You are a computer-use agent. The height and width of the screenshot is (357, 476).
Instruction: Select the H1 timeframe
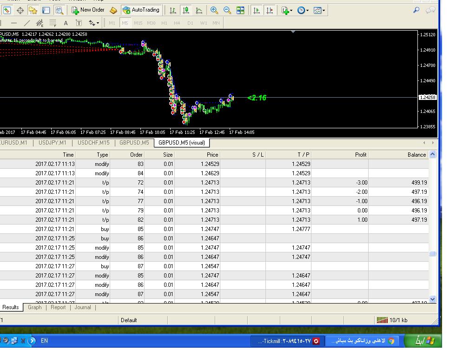164,23
